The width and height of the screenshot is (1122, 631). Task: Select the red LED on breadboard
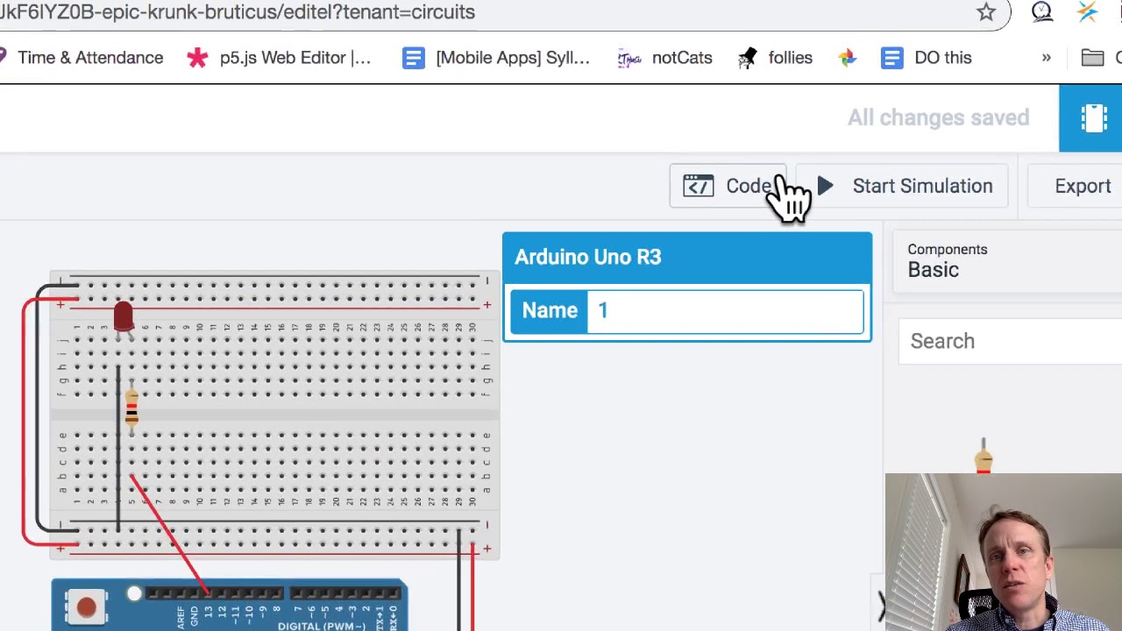[124, 319]
